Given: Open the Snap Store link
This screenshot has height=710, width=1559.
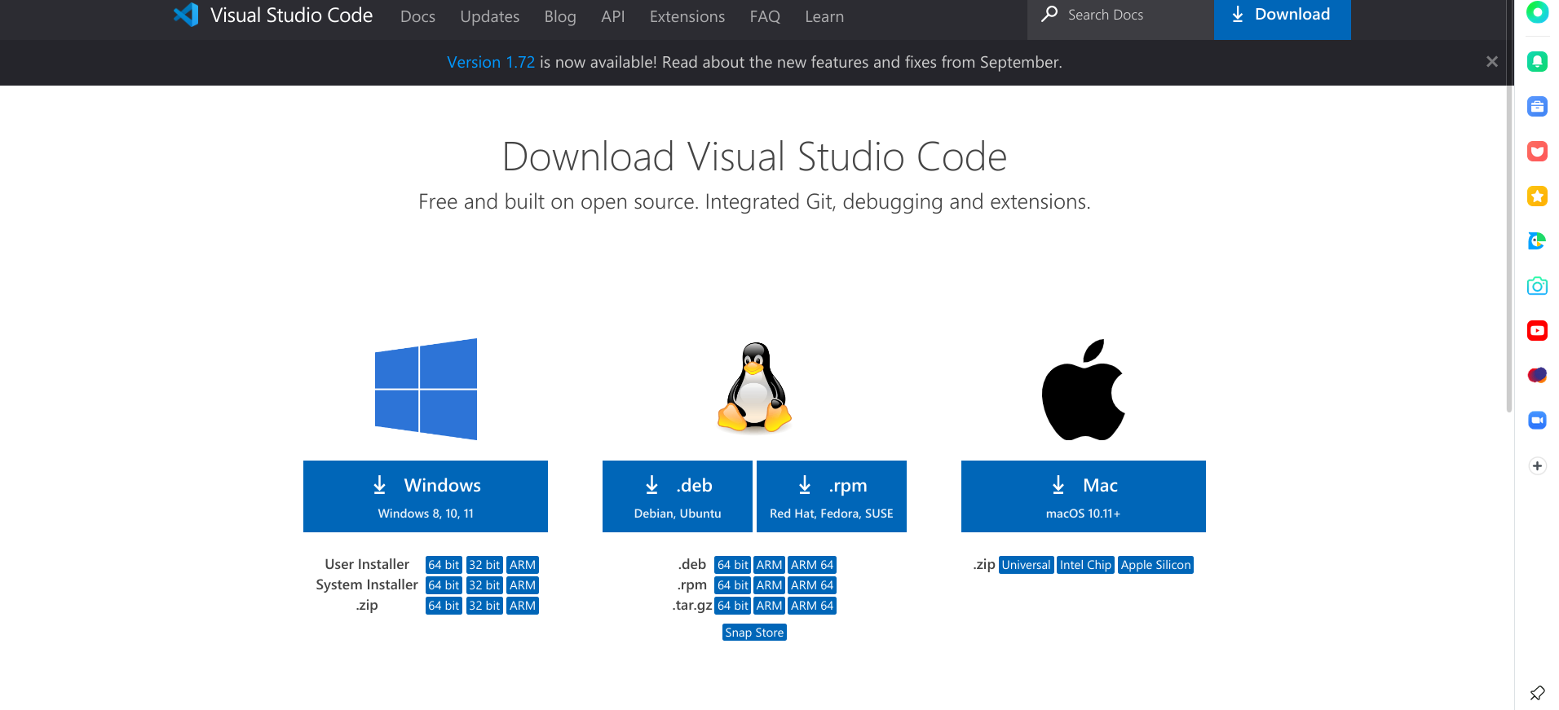Looking at the screenshot, I should click(x=754, y=633).
